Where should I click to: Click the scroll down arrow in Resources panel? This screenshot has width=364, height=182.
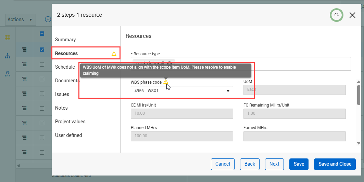click(359, 143)
